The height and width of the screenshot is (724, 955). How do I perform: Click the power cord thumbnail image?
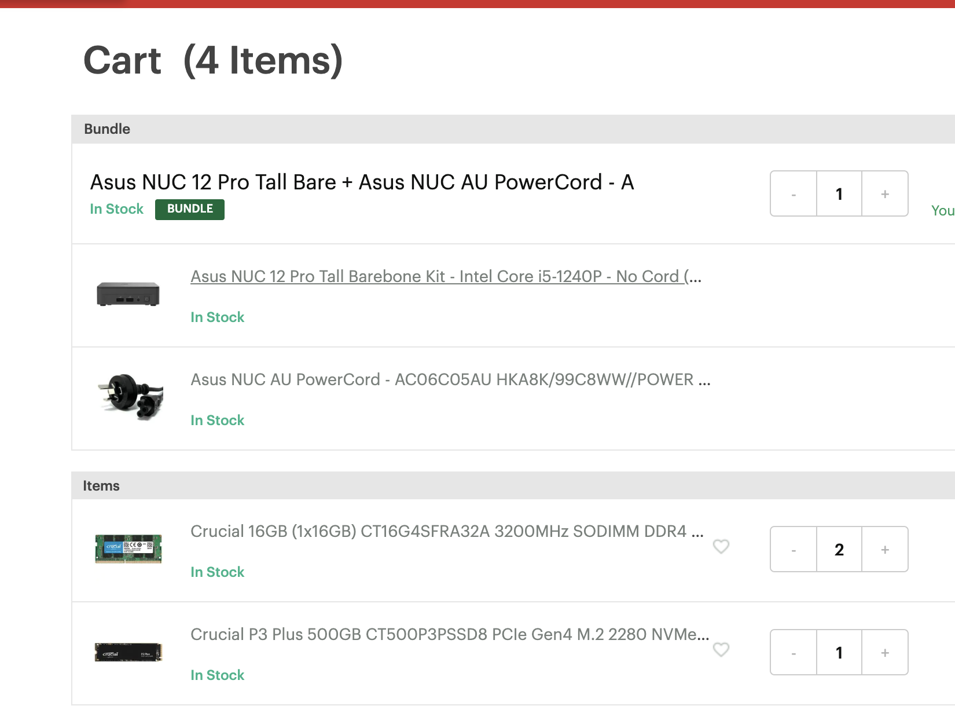coord(131,397)
